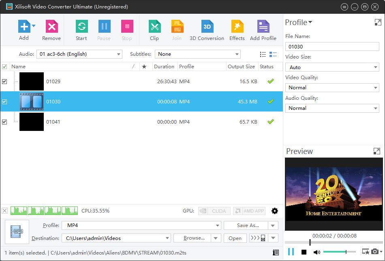Image resolution: width=385 pixels, height=261 pixels.
Task: Click the Add Profile icon
Action: [x=263, y=27]
